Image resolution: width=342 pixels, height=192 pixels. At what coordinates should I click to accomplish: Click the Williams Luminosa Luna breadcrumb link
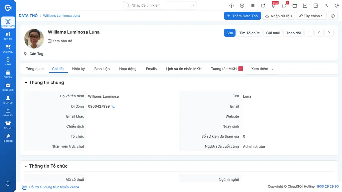point(61,16)
